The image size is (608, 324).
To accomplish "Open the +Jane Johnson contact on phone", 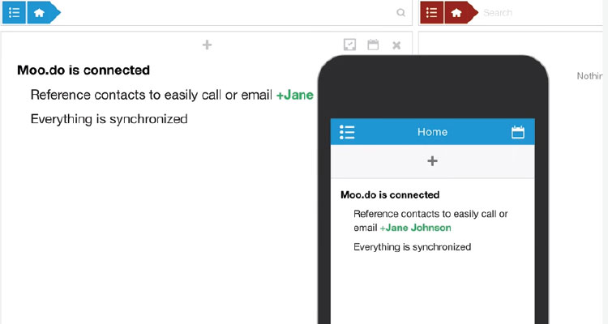I will point(415,228).
